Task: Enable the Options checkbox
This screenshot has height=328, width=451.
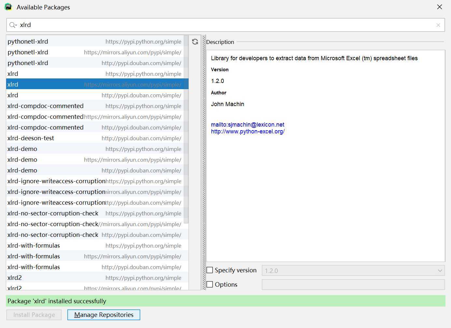Action: (210, 284)
